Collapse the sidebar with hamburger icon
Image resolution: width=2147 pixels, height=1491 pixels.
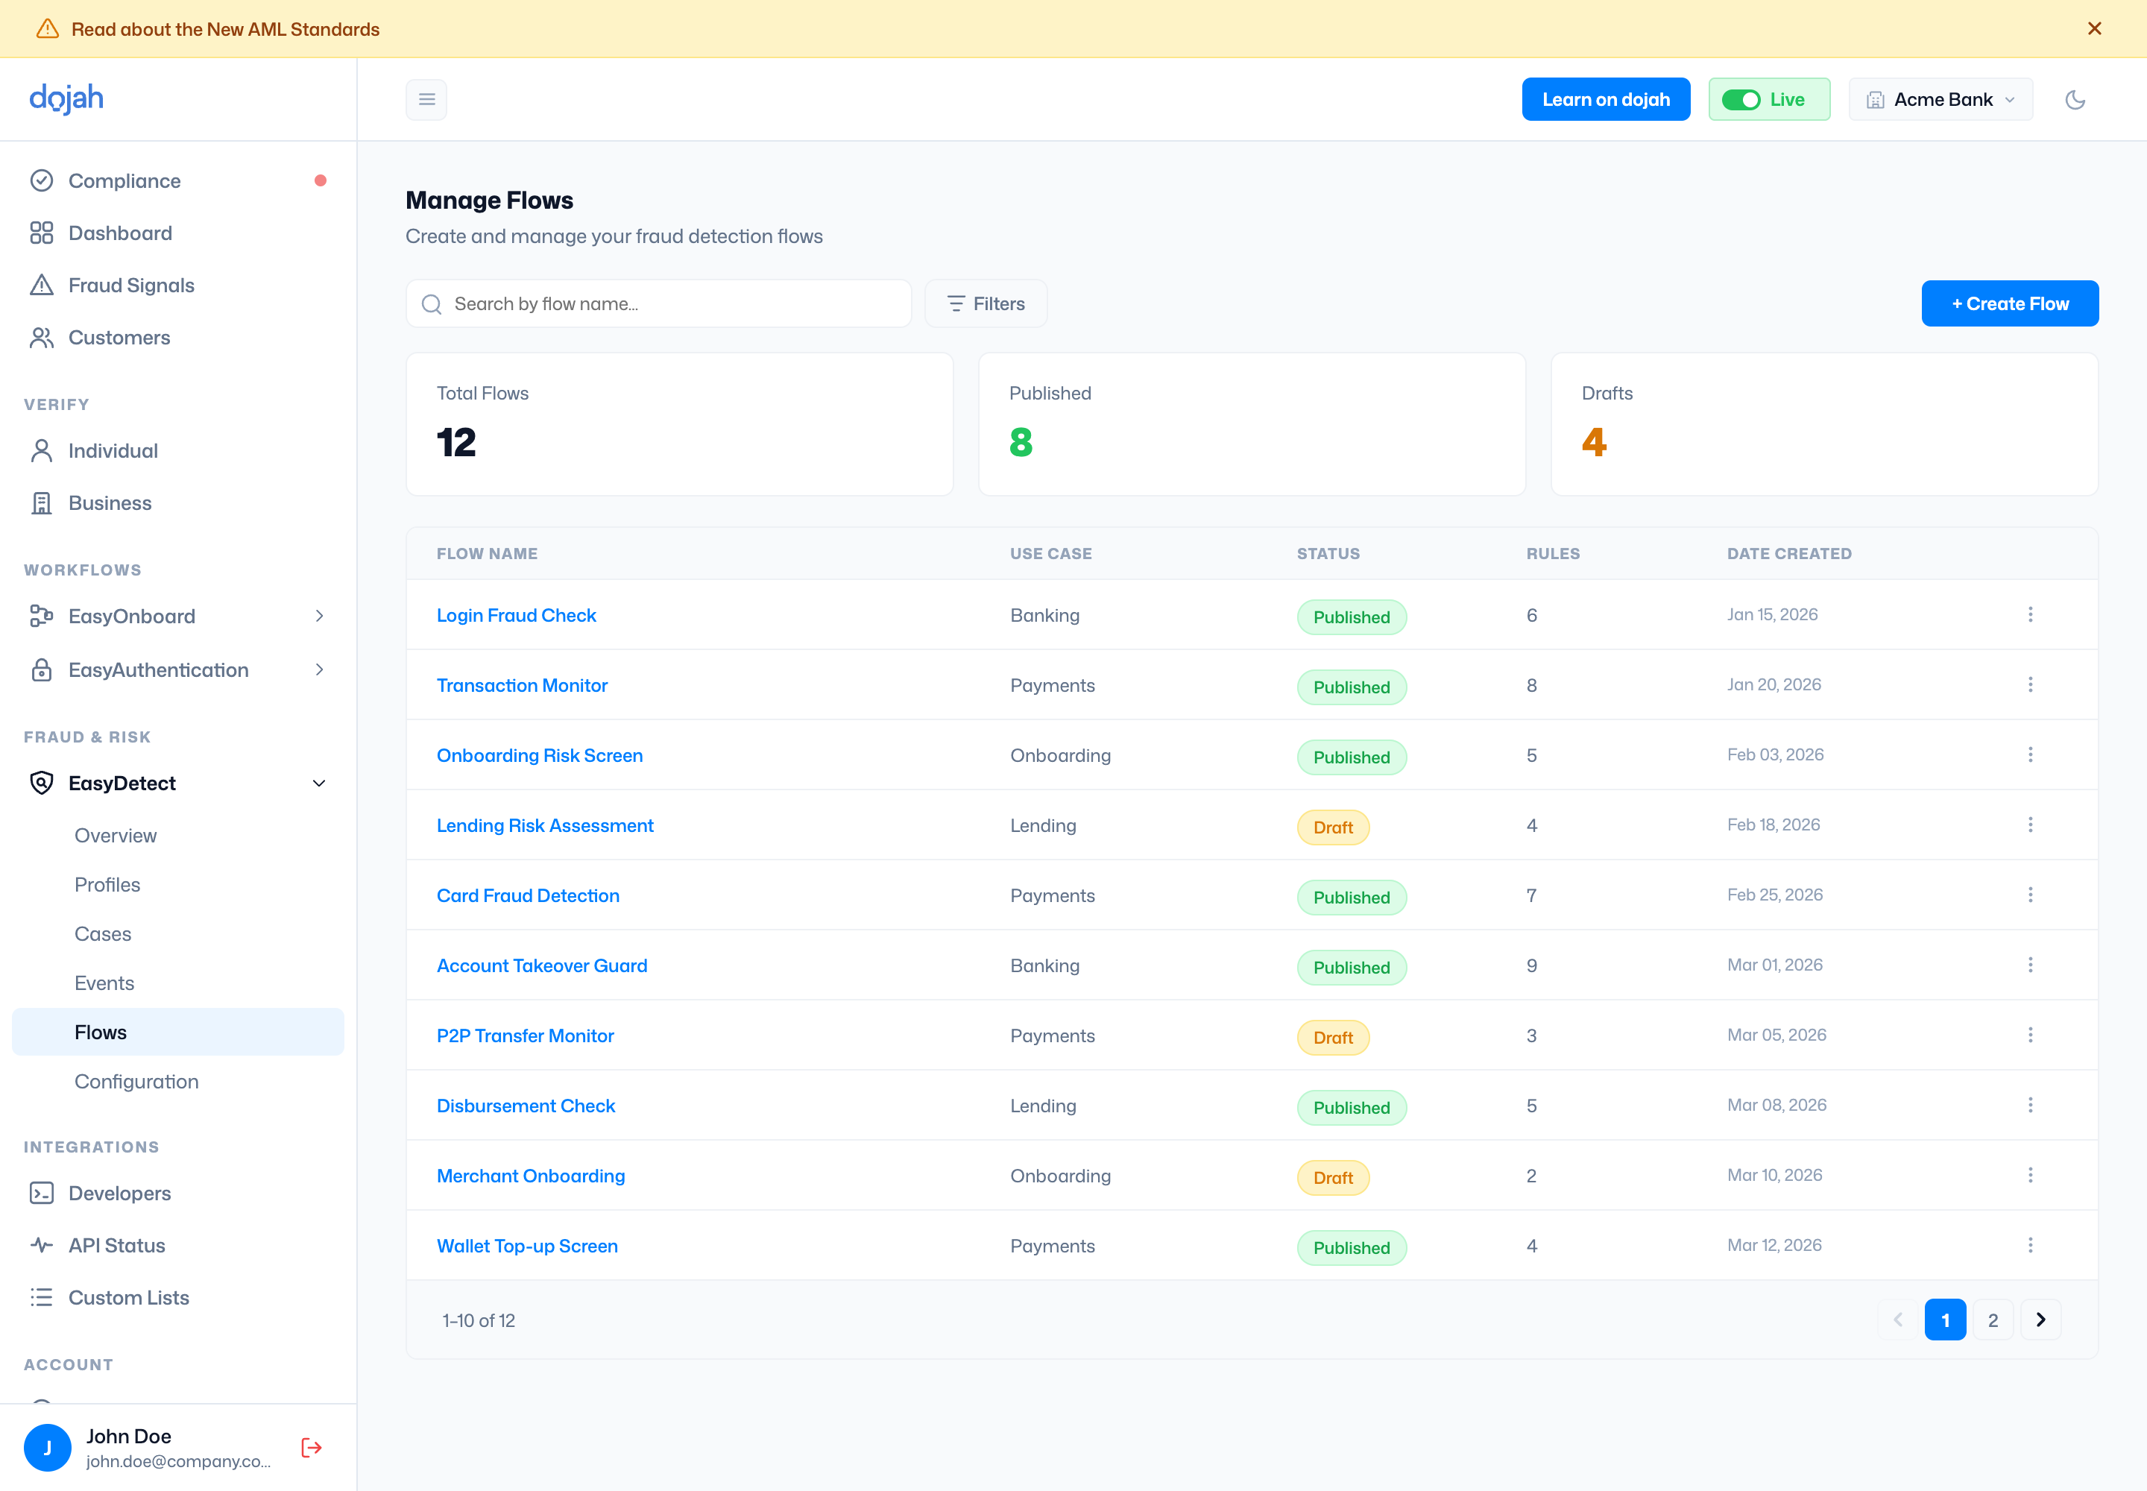[427, 99]
